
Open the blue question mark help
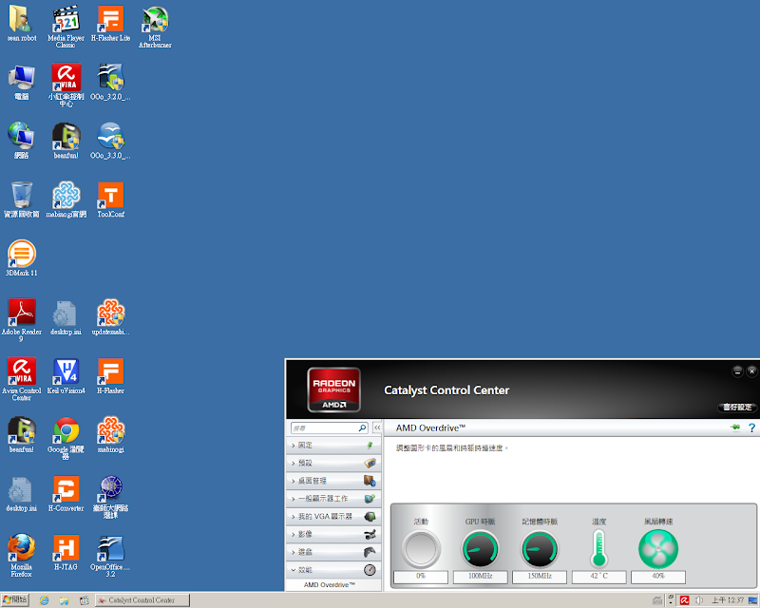click(751, 427)
